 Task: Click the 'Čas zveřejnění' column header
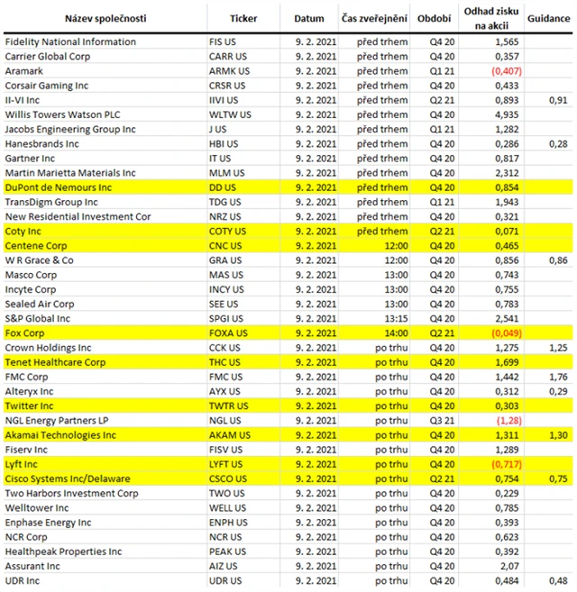[374, 19]
